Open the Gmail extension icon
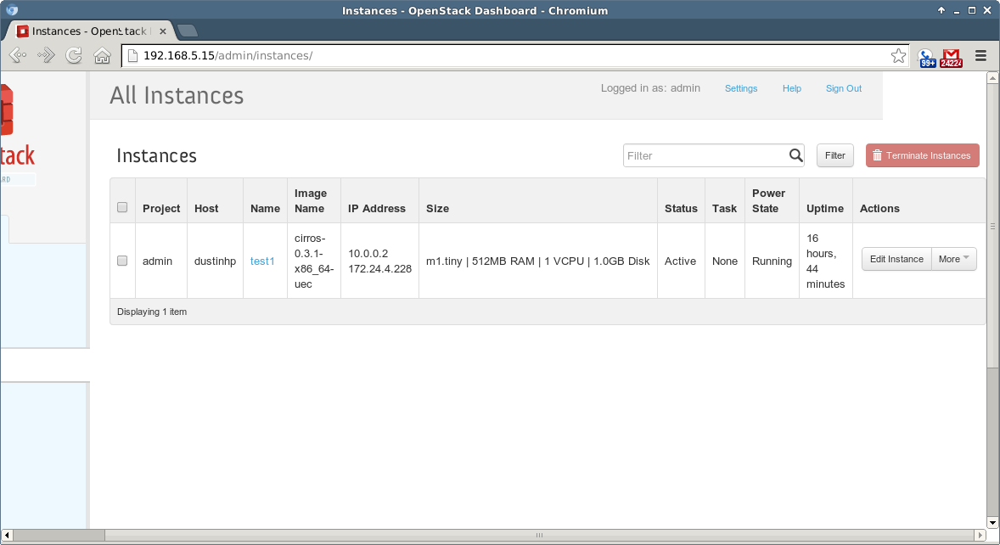Screen dimensions: 1000x545 (951, 57)
